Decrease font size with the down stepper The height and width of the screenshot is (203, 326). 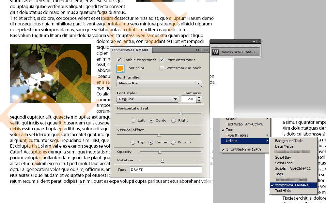pos(199,101)
